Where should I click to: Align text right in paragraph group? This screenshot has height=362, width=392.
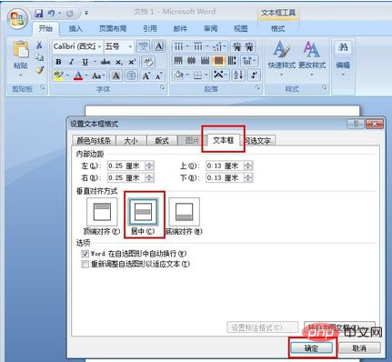(x=205, y=61)
